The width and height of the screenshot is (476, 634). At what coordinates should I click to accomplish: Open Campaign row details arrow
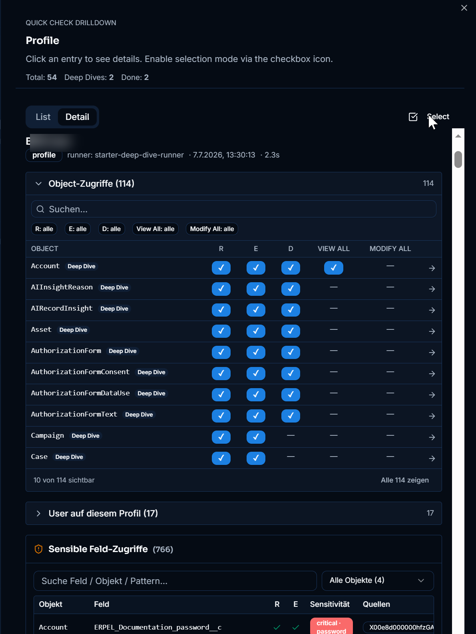pos(432,437)
